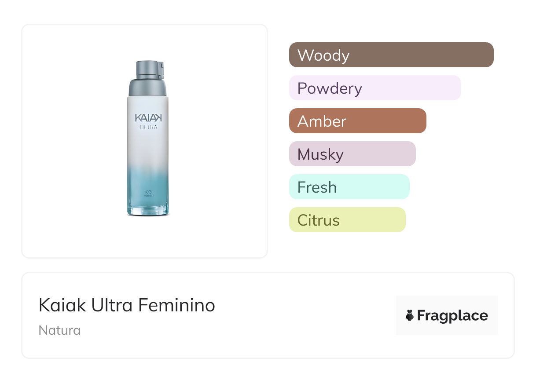Click the Fragplace perfume bottle icon

tap(410, 315)
